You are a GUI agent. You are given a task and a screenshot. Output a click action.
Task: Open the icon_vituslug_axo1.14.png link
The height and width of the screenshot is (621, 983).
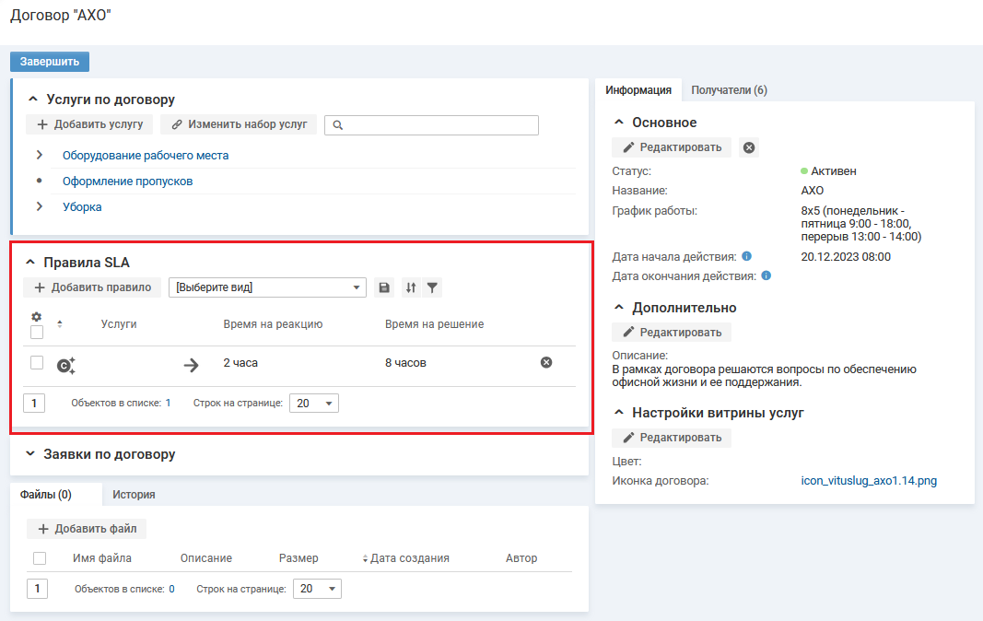[869, 480]
